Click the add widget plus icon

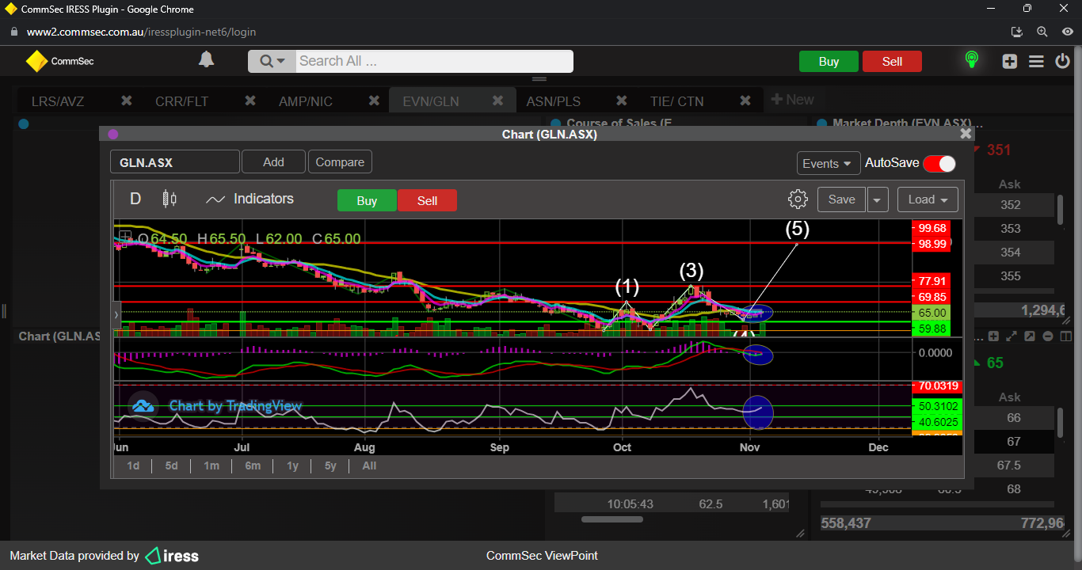tap(1009, 61)
